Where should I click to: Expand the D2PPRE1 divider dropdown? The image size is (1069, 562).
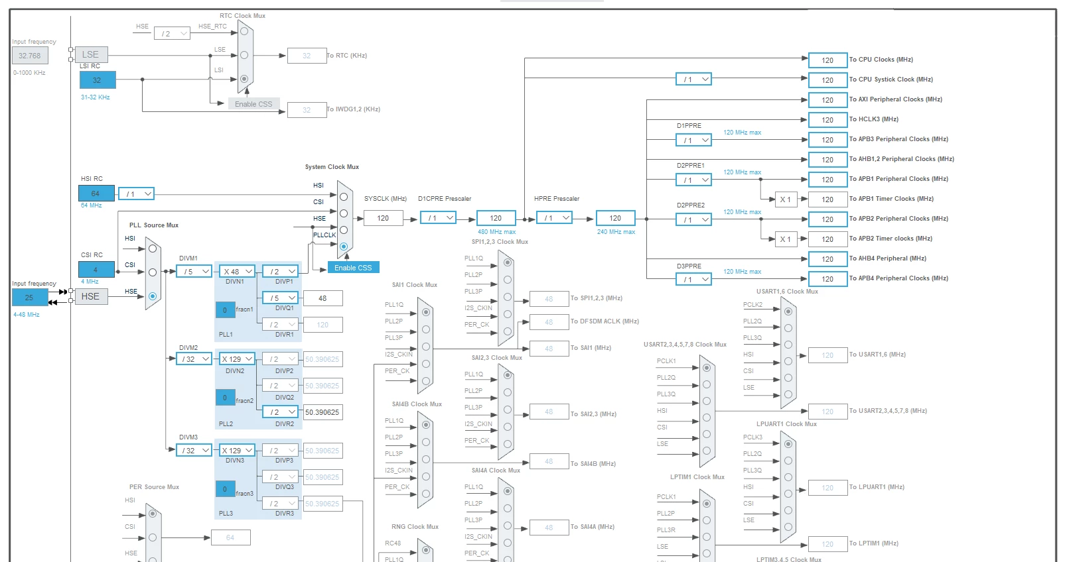[x=693, y=180]
